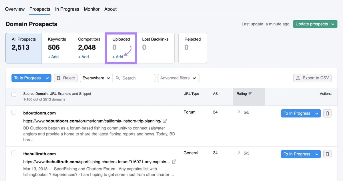Click the URL Type column header
Screen dimensions: 343x181
pyautogui.click(x=191, y=94)
